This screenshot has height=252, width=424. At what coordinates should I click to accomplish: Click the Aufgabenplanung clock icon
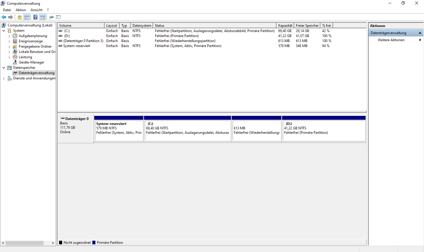15,36
